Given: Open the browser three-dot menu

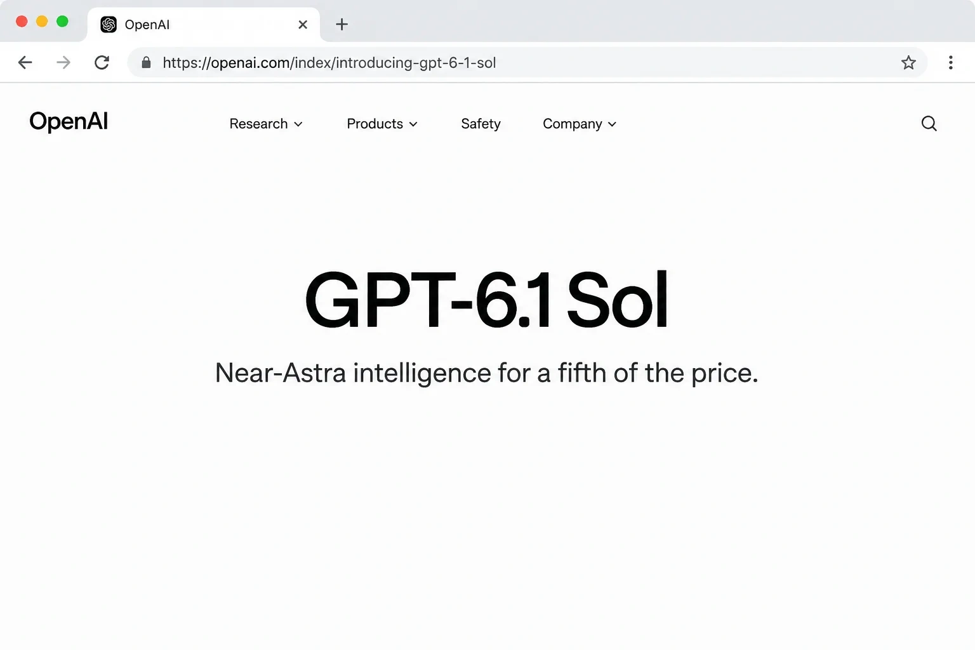Looking at the screenshot, I should click(950, 62).
